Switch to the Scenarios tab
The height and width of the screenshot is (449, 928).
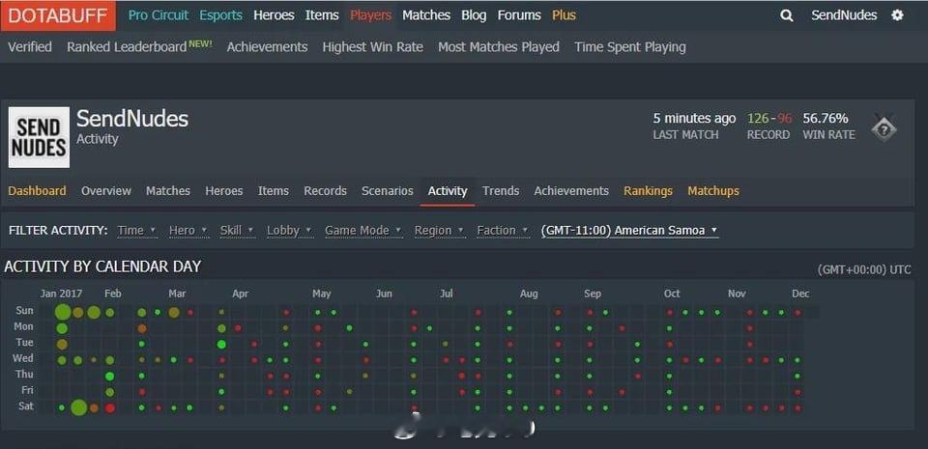(388, 191)
